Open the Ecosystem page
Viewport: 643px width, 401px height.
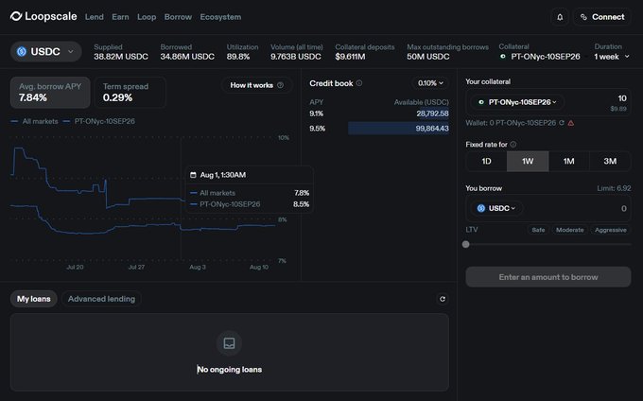[220, 17]
